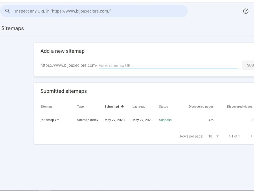Click the 395 discovered pages count
Screen dimensions: 254x191
(211, 120)
